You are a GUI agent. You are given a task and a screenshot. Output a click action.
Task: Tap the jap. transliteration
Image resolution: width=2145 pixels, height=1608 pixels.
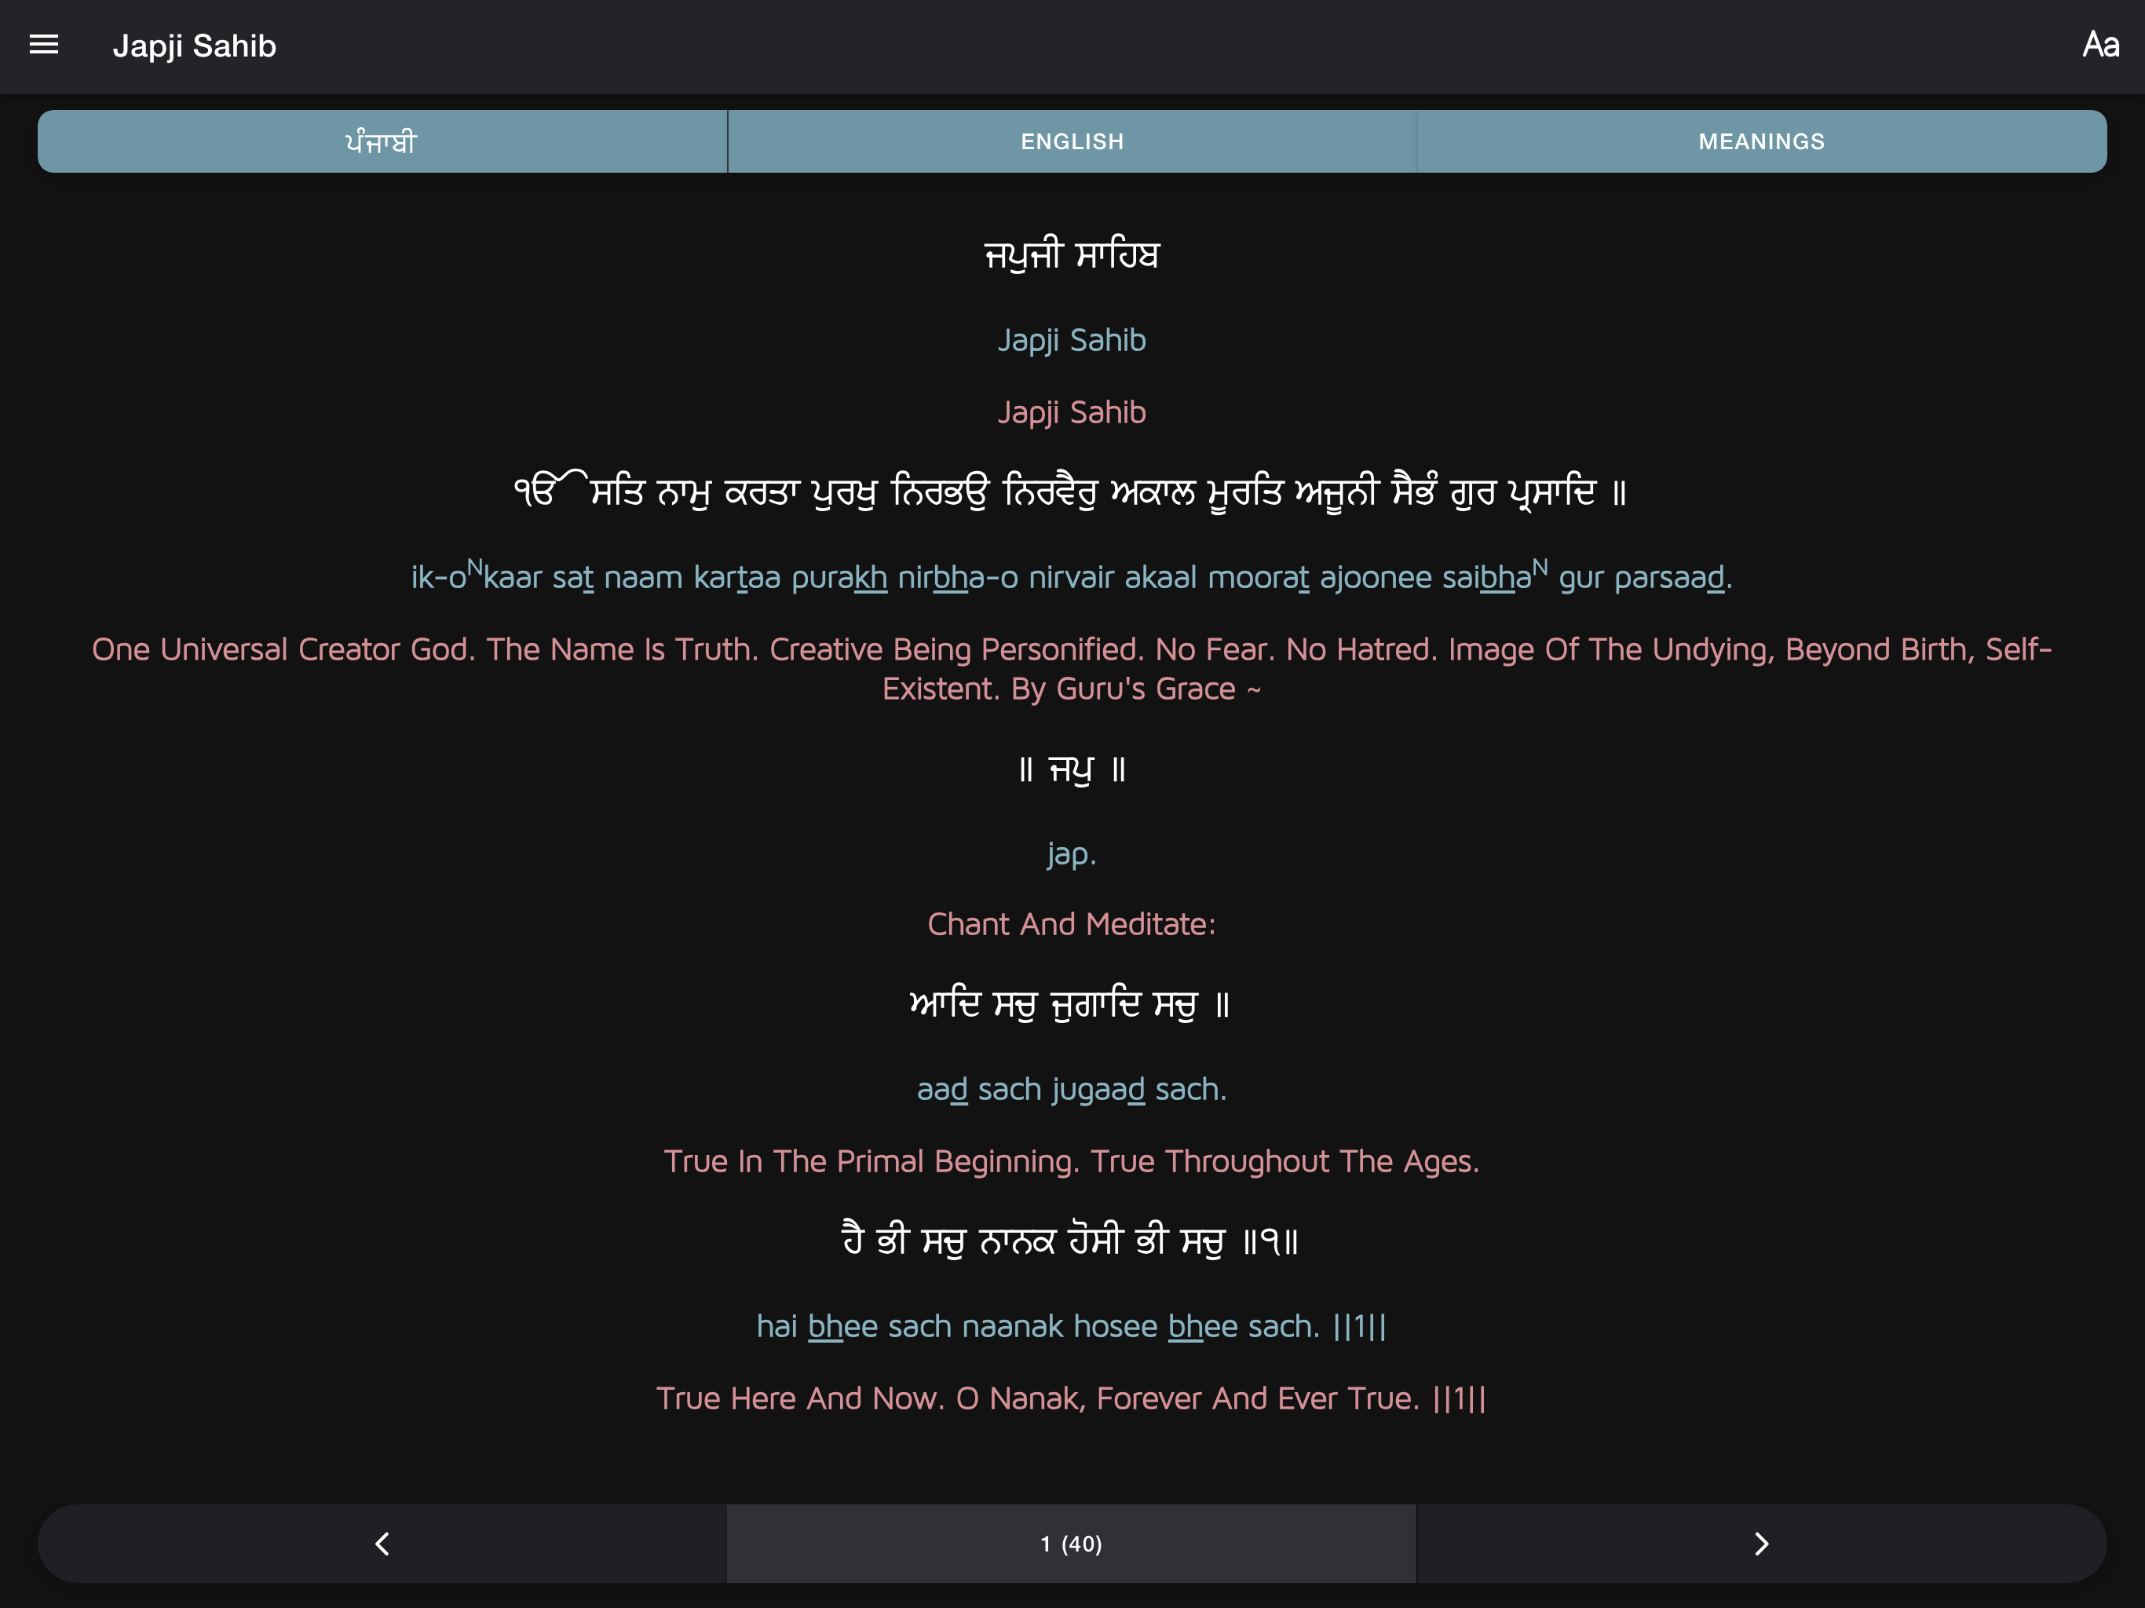(1072, 853)
